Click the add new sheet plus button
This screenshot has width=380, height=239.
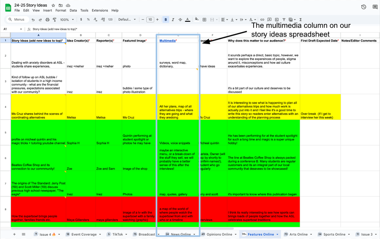click(x=14, y=234)
